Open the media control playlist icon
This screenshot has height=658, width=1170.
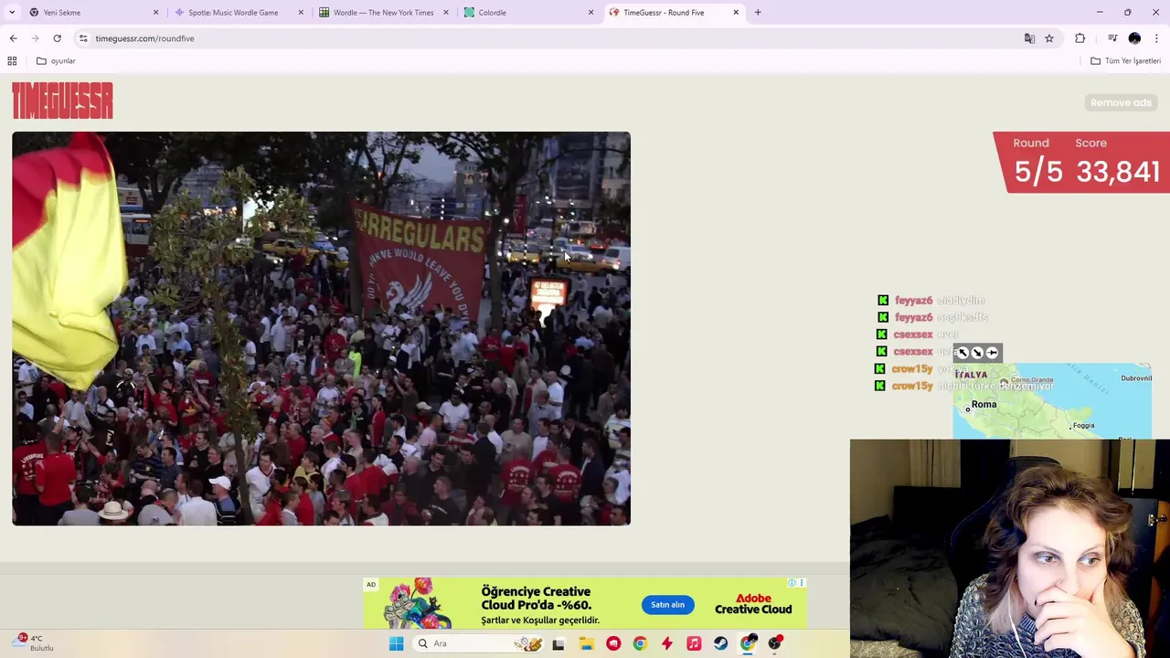(1112, 38)
